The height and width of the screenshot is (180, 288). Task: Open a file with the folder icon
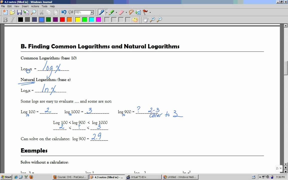tap(12, 12)
